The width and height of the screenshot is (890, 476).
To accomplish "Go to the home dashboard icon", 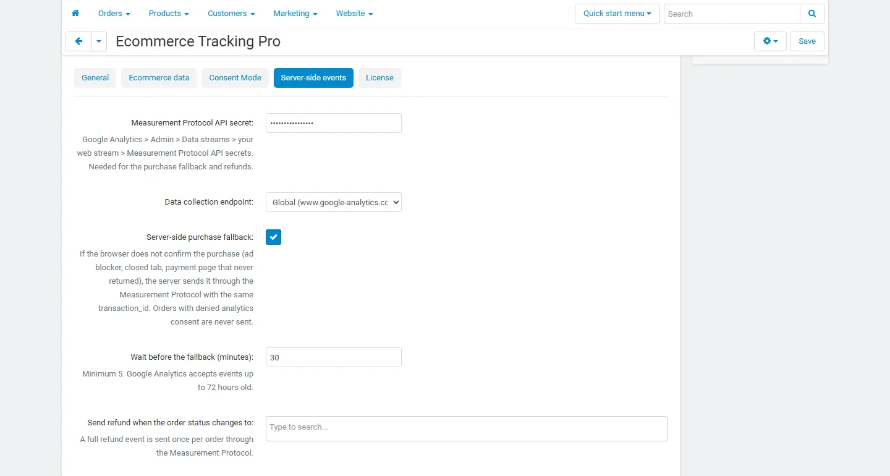I will (x=75, y=13).
